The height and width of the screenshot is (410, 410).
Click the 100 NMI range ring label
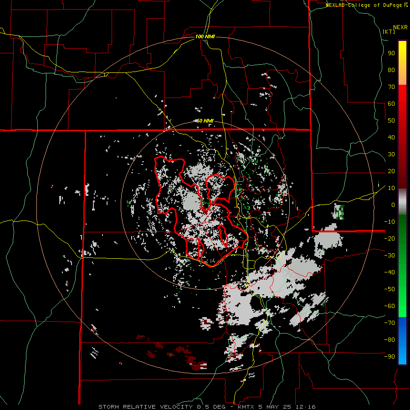205,36
